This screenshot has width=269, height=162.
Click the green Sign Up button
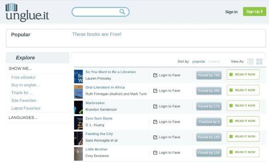[255, 12]
